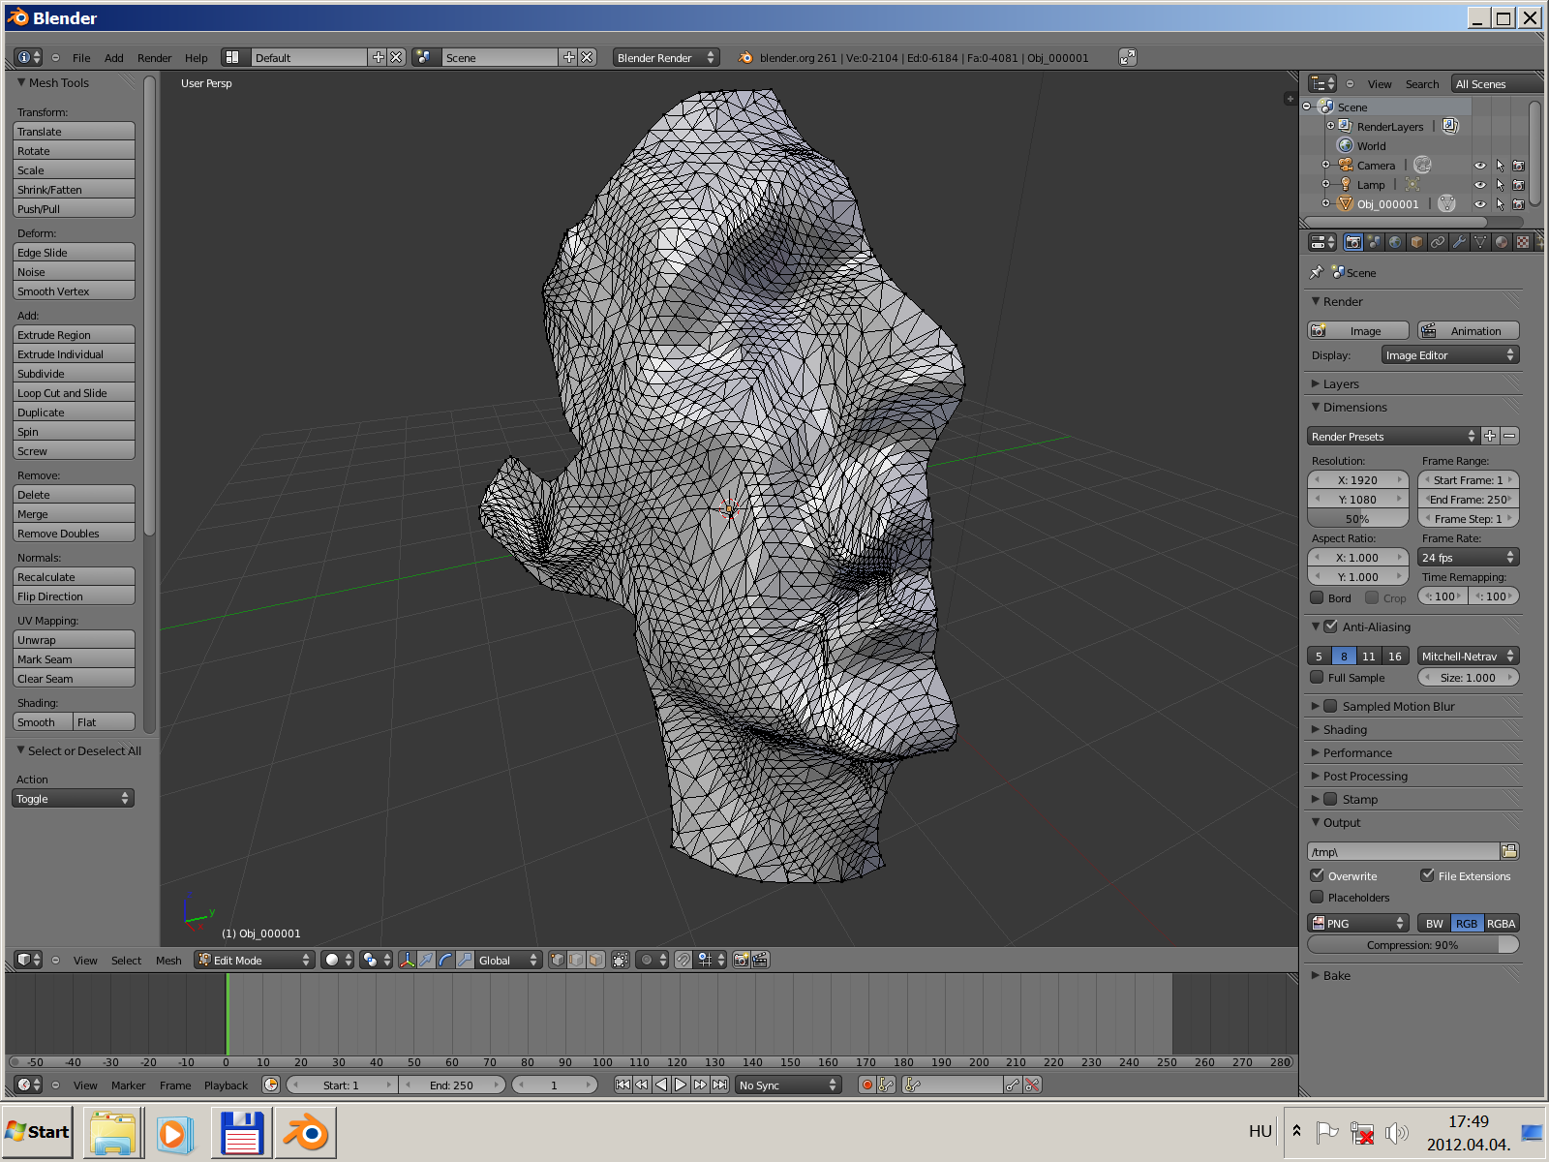Click the Subdivide button

tap(74, 374)
